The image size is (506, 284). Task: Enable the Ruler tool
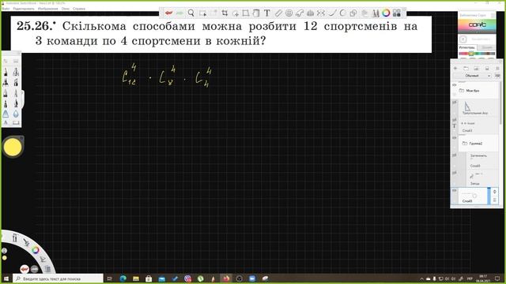pos(278,13)
